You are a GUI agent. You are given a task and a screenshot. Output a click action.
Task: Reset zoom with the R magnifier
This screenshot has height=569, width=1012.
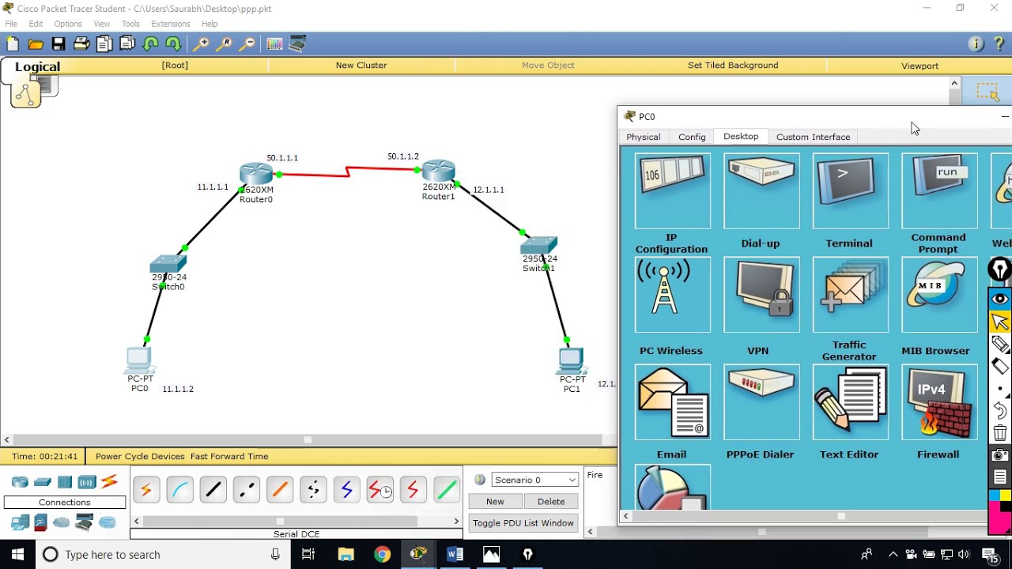click(x=225, y=44)
